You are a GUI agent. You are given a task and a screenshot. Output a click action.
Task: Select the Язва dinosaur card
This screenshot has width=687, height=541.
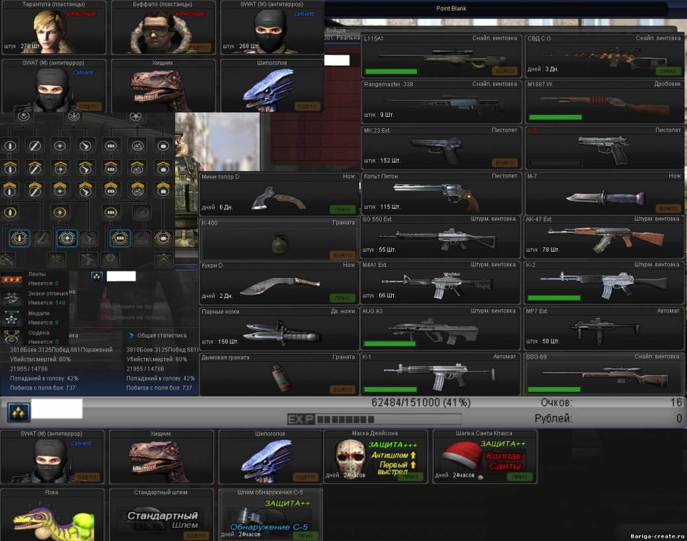[x=52, y=515]
